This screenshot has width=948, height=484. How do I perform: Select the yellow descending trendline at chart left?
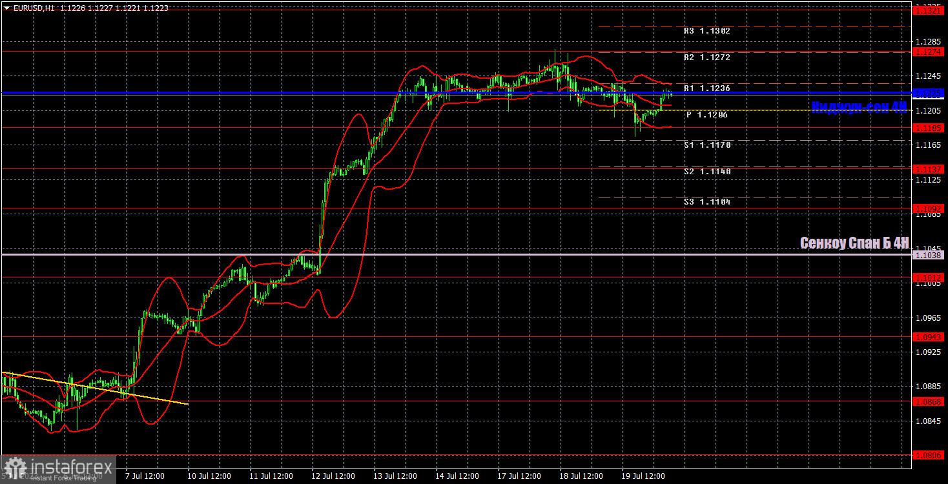(94, 388)
